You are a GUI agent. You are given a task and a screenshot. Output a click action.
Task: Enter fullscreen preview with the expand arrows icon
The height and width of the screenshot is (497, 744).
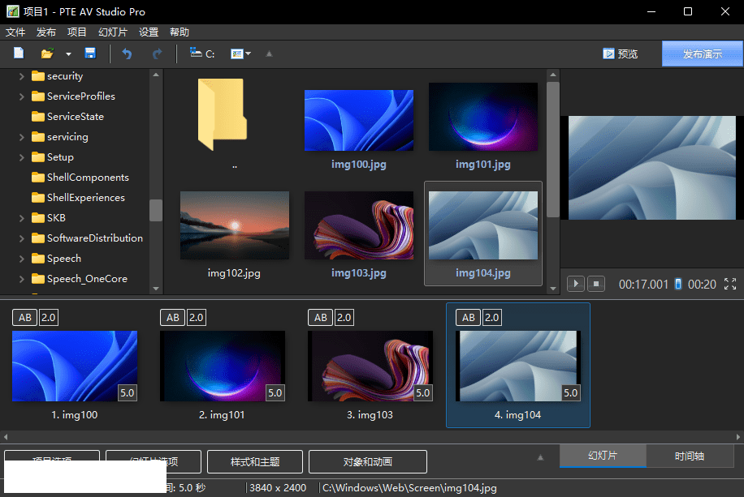(729, 284)
